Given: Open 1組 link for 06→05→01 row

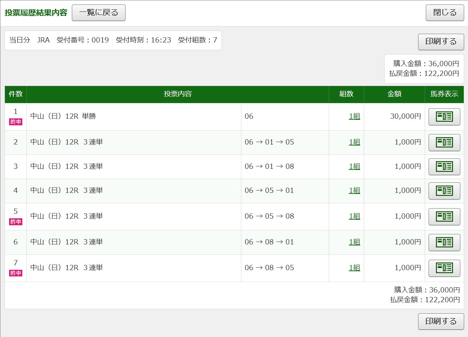Looking at the screenshot, I should pos(354,190).
